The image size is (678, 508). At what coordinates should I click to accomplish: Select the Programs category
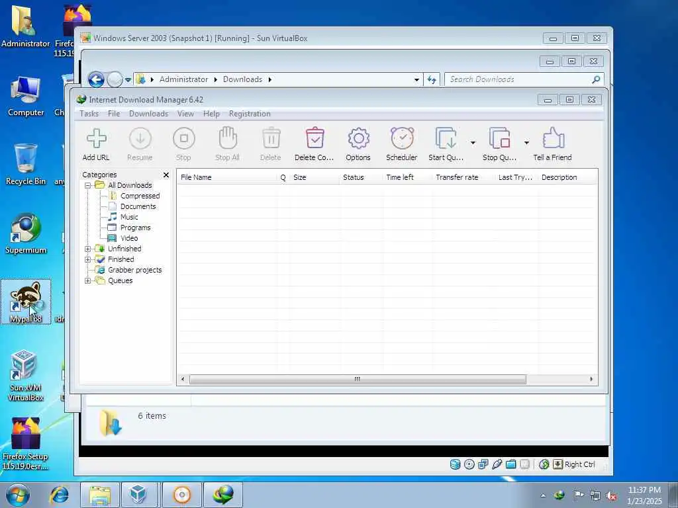click(x=135, y=228)
